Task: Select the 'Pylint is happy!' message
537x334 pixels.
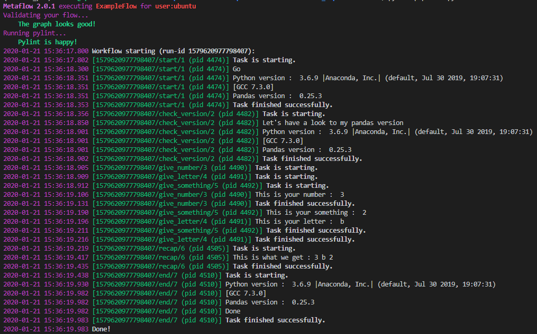Action: coord(48,42)
